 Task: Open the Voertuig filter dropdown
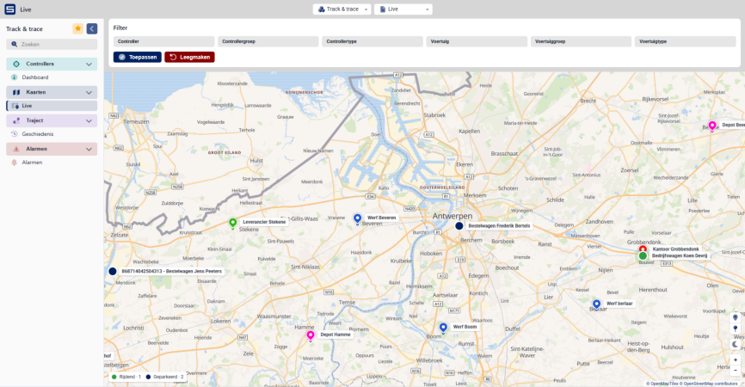[477, 41]
